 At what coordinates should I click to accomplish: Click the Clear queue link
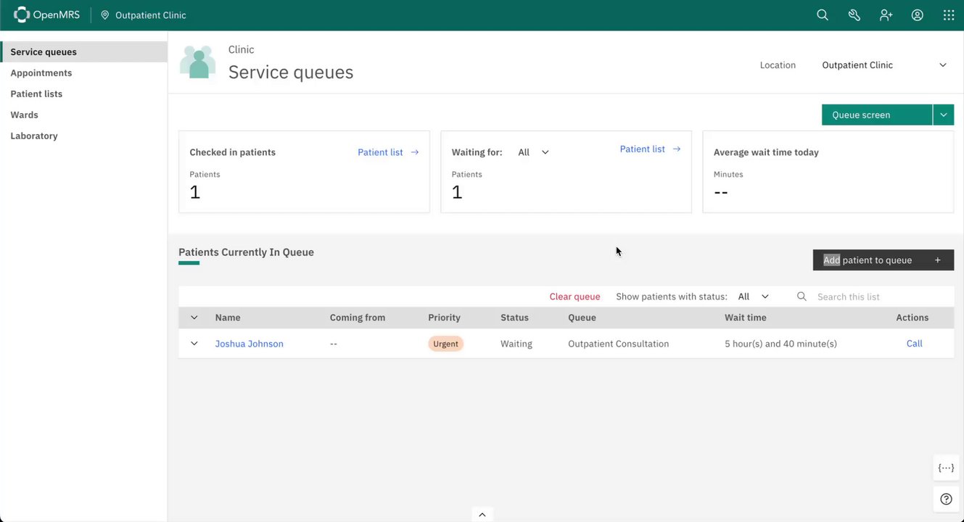point(574,297)
